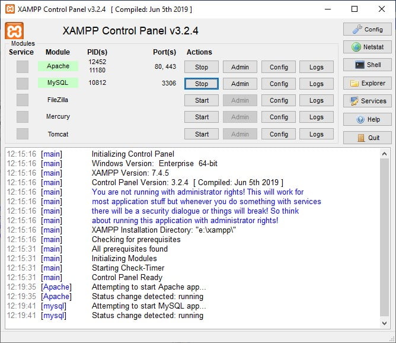Start the Mercury module
This screenshot has width=396, height=343.
[202, 117]
